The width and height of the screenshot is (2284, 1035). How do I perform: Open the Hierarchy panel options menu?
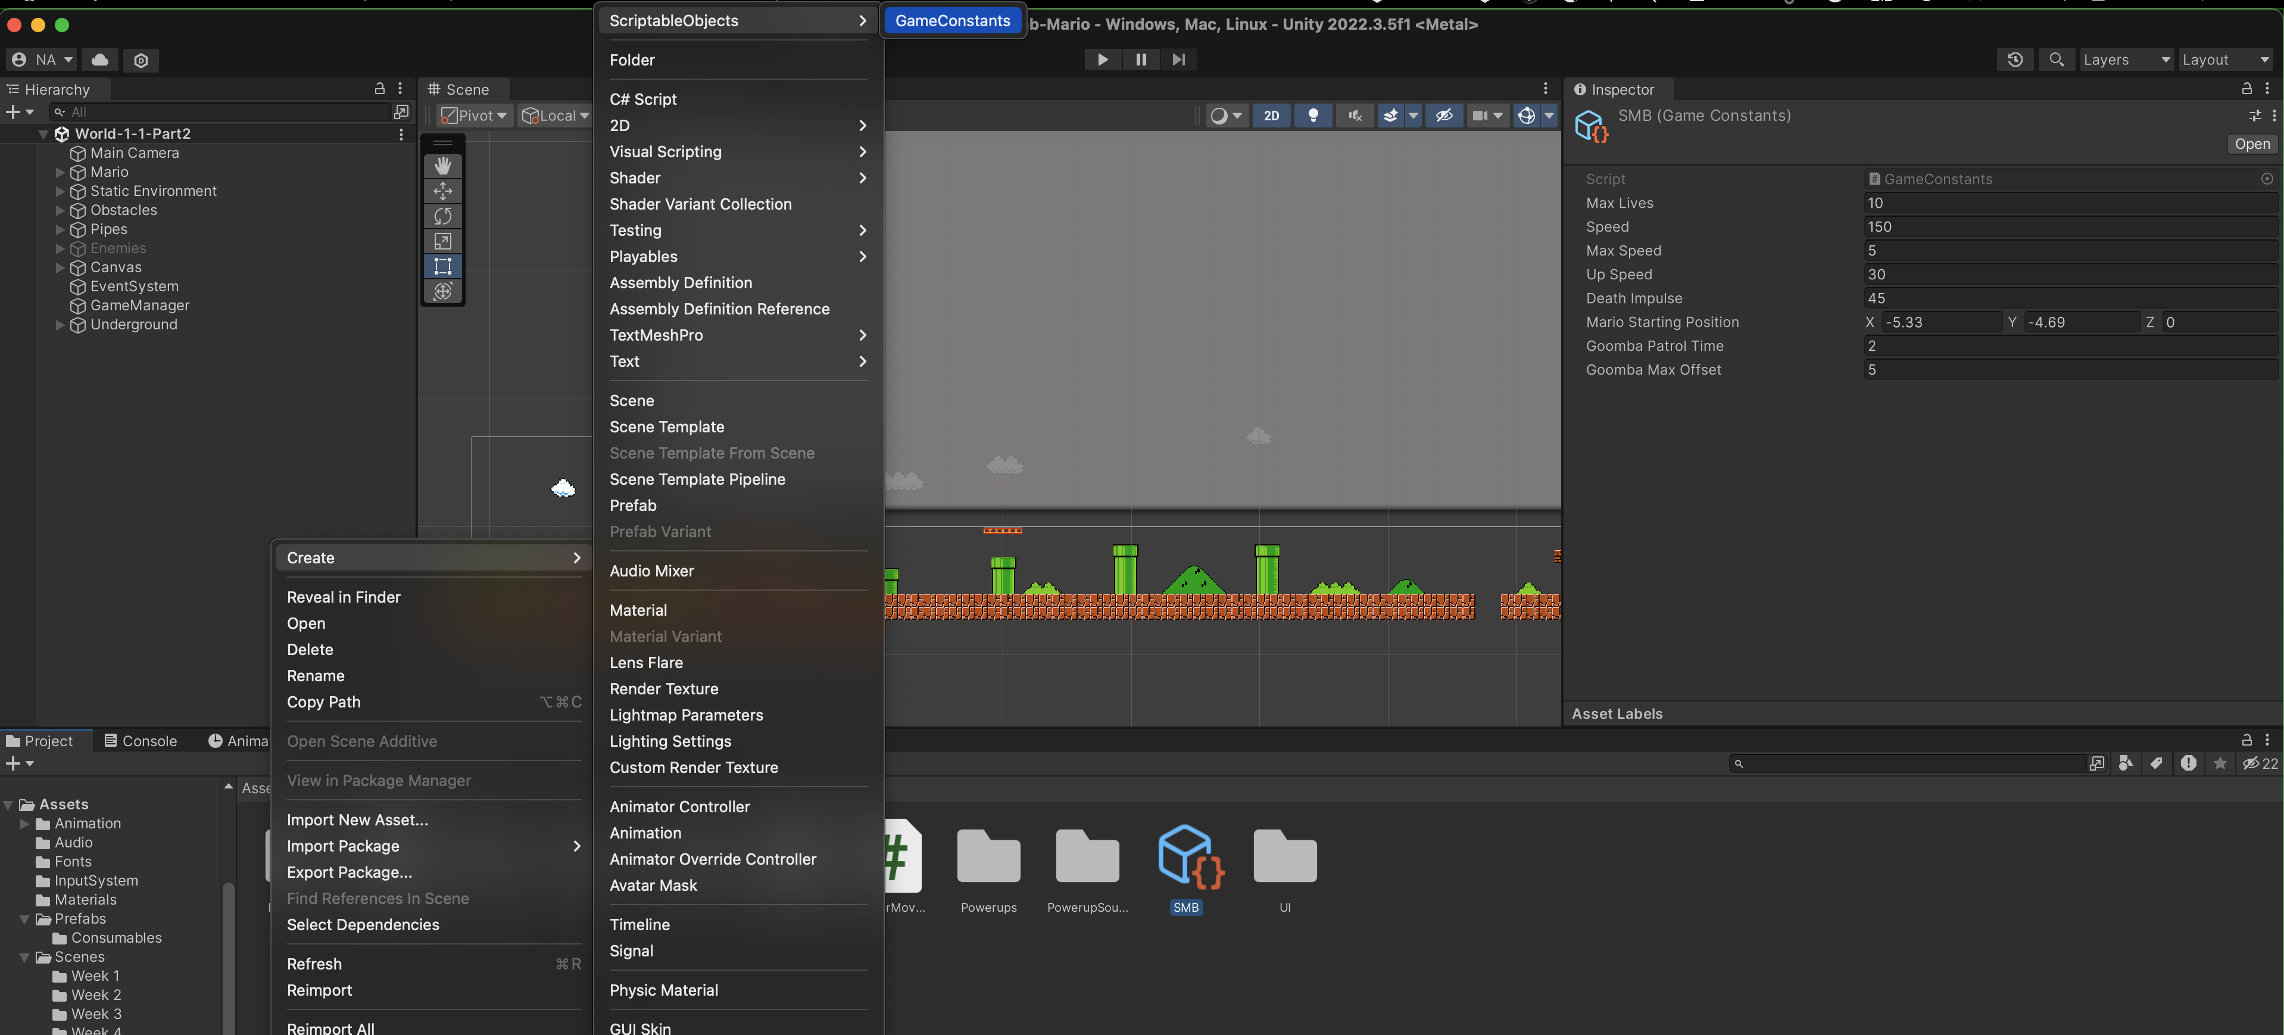click(x=401, y=89)
